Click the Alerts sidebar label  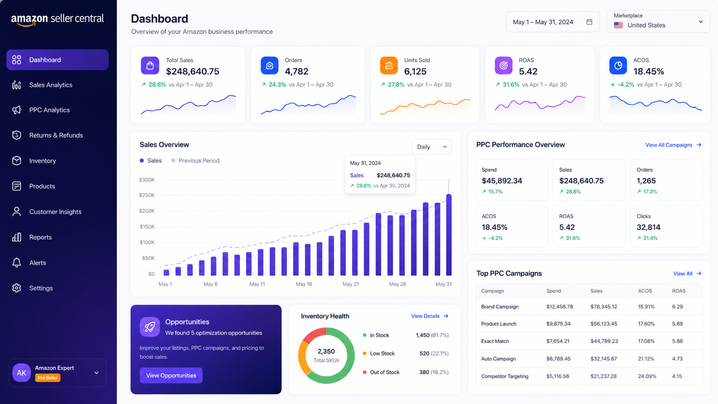(38, 263)
